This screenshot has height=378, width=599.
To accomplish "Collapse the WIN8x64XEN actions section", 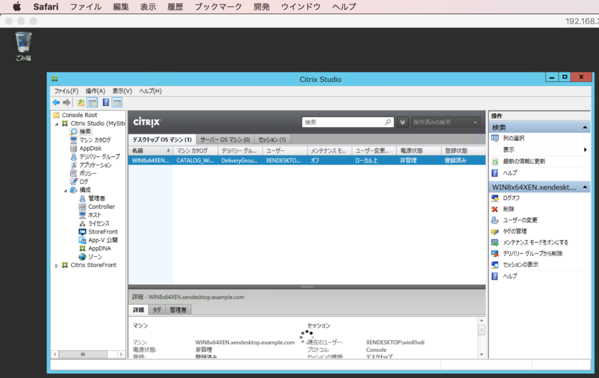I will tap(584, 188).
